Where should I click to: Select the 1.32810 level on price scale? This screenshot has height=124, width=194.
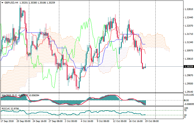[188, 9]
